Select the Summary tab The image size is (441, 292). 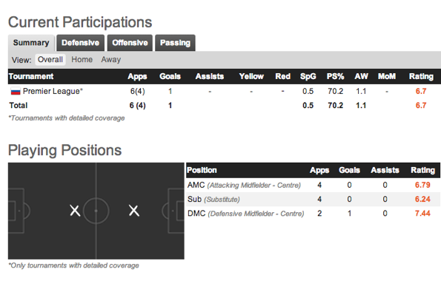click(x=31, y=43)
